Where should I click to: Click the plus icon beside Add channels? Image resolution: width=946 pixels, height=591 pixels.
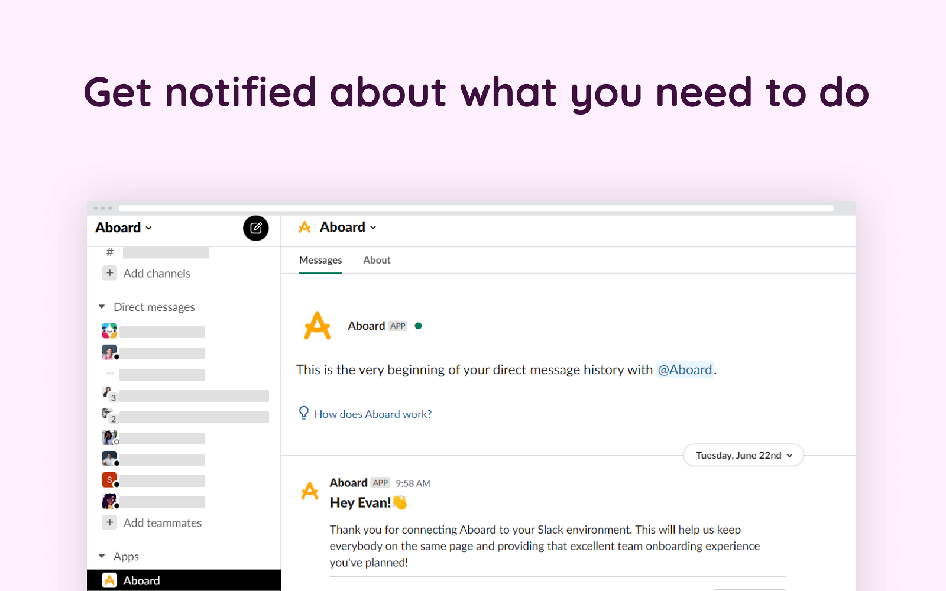click(x=109, y=273)
